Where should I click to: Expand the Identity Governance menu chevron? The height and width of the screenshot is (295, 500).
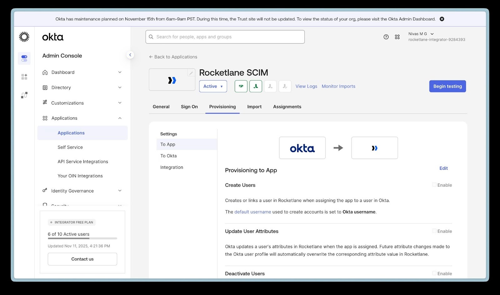(x=120, y=191)
